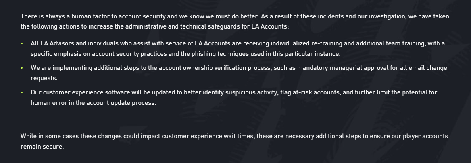Click the word 'requests.' in second bullet
Image resolution: width=471 pixels, height=163 pixels.
(44, 78)
